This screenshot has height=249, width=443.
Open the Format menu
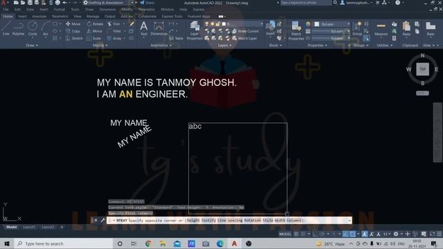coord(60,9)
